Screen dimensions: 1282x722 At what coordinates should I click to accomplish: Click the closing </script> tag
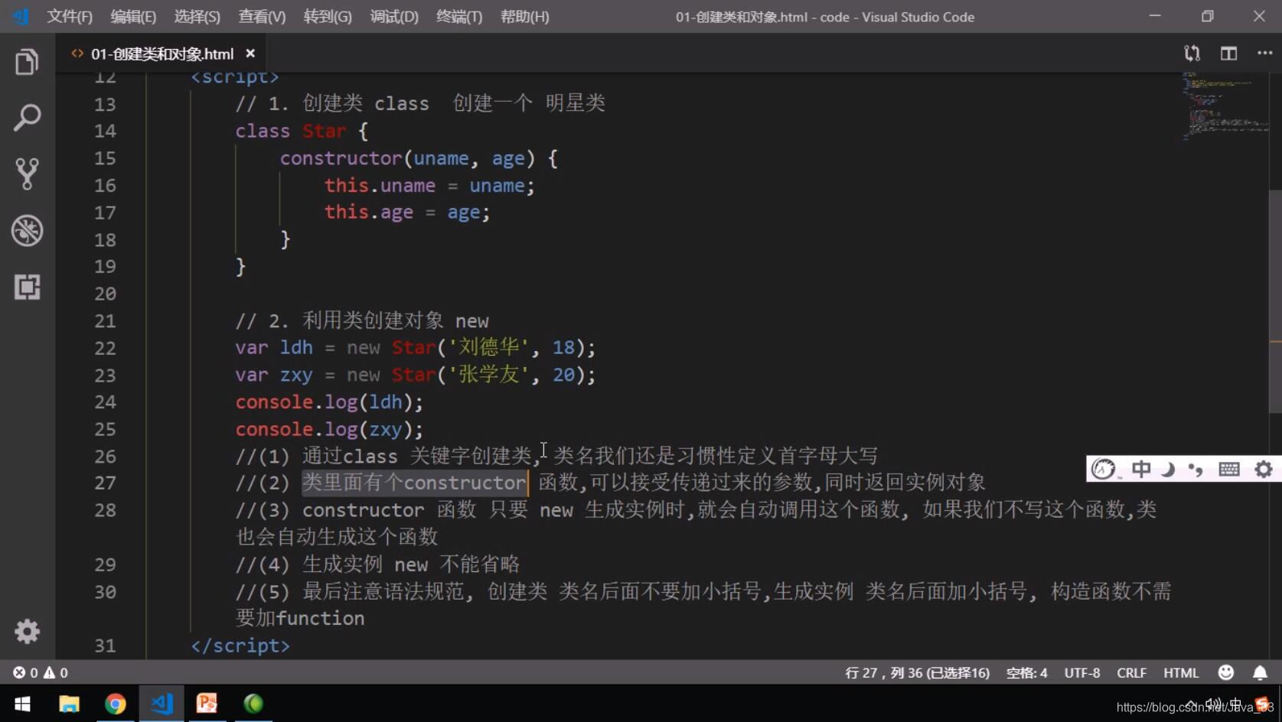coord(240,646)
